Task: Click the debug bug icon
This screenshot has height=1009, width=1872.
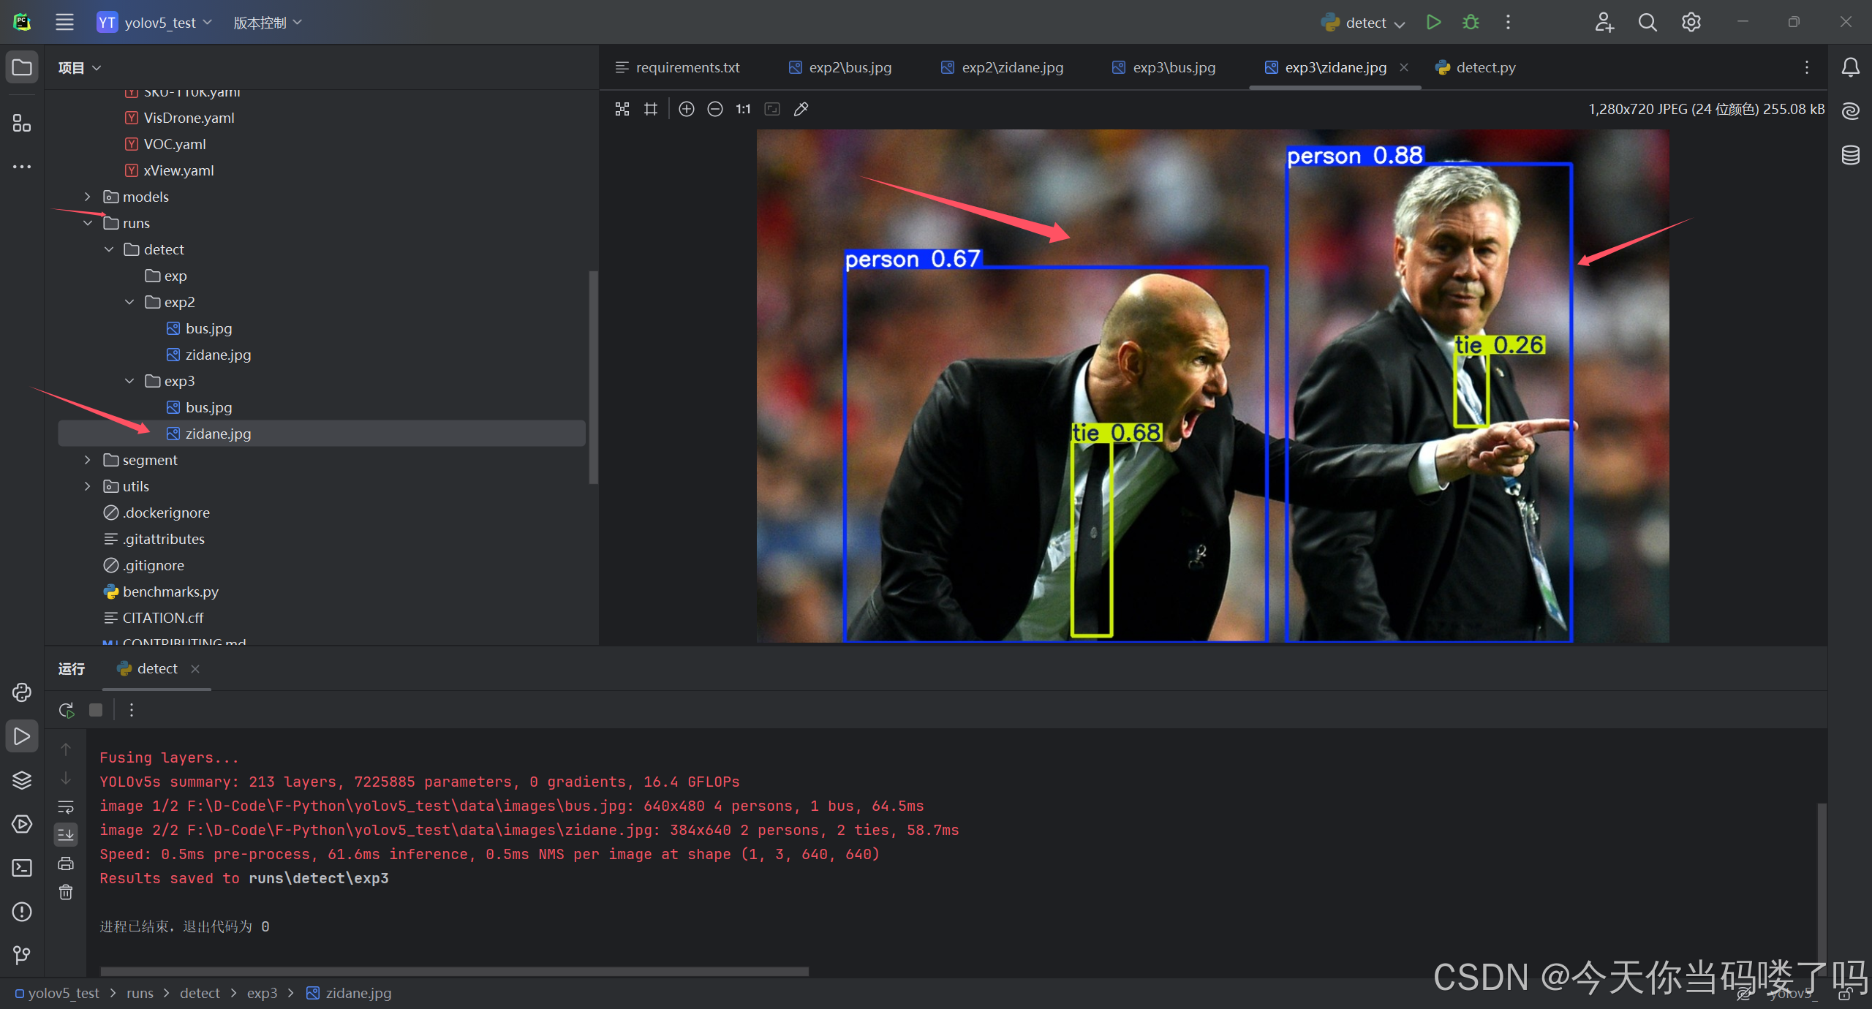Action: (1470, 23)
